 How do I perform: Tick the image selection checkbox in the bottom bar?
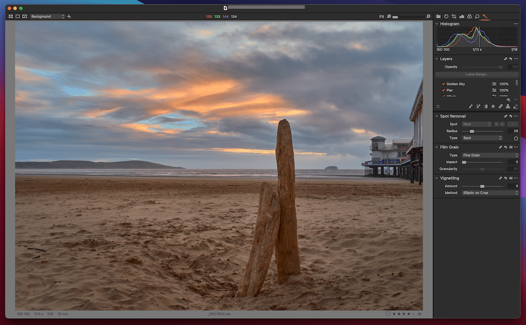click(x=388, y=313)
